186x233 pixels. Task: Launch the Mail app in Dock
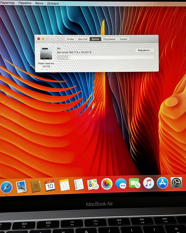(x=21, y=186)
